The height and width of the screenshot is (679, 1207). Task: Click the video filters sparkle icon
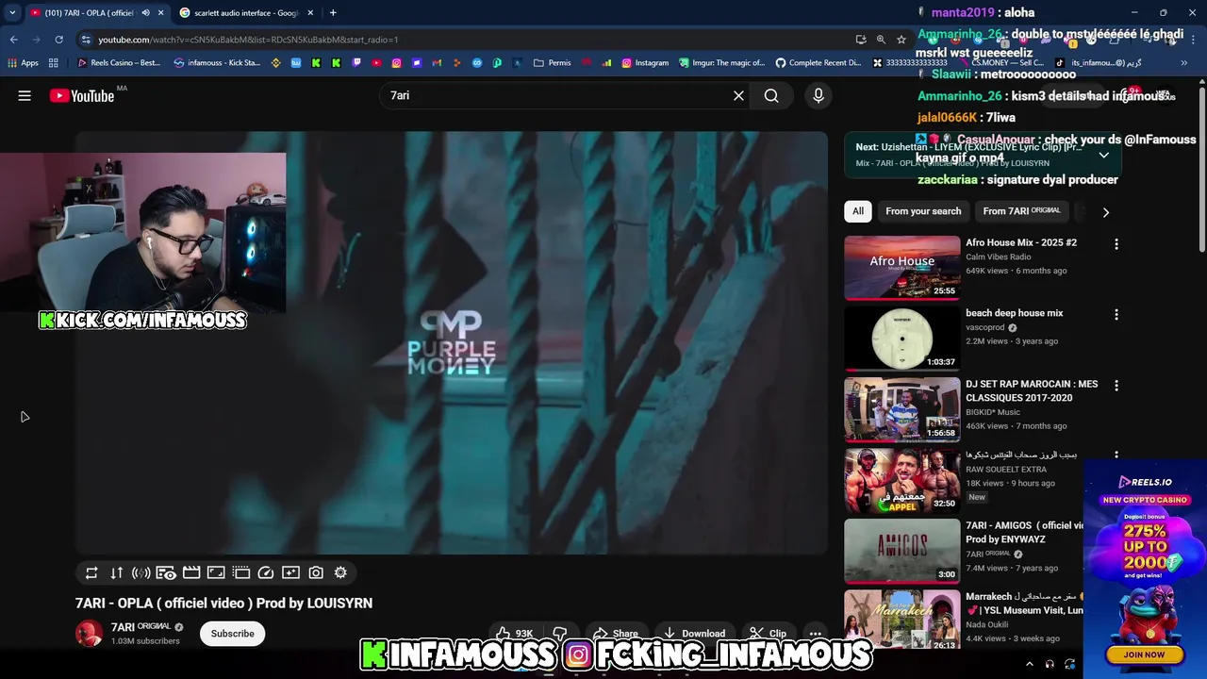pyautogui.click(x=290, y=572)
